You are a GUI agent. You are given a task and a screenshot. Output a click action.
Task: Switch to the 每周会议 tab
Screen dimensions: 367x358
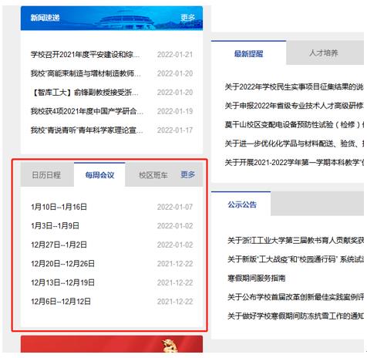click(99, 175)
